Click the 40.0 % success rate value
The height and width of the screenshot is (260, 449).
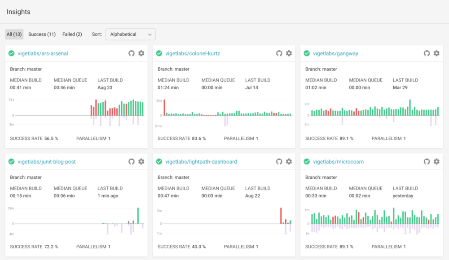point(199,247)
